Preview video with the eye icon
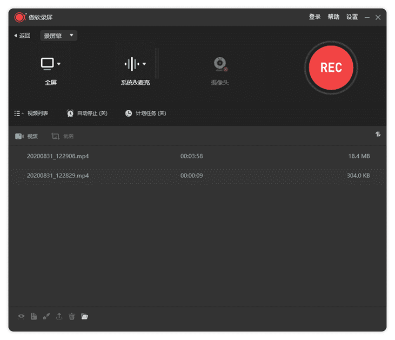 (21, 316)
